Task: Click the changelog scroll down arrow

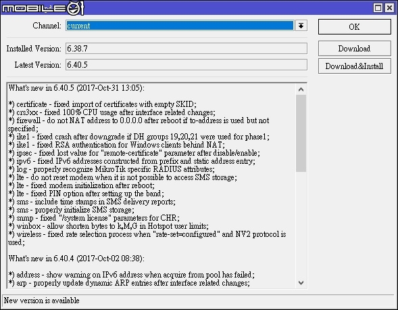Action: [x=301, y=282]
